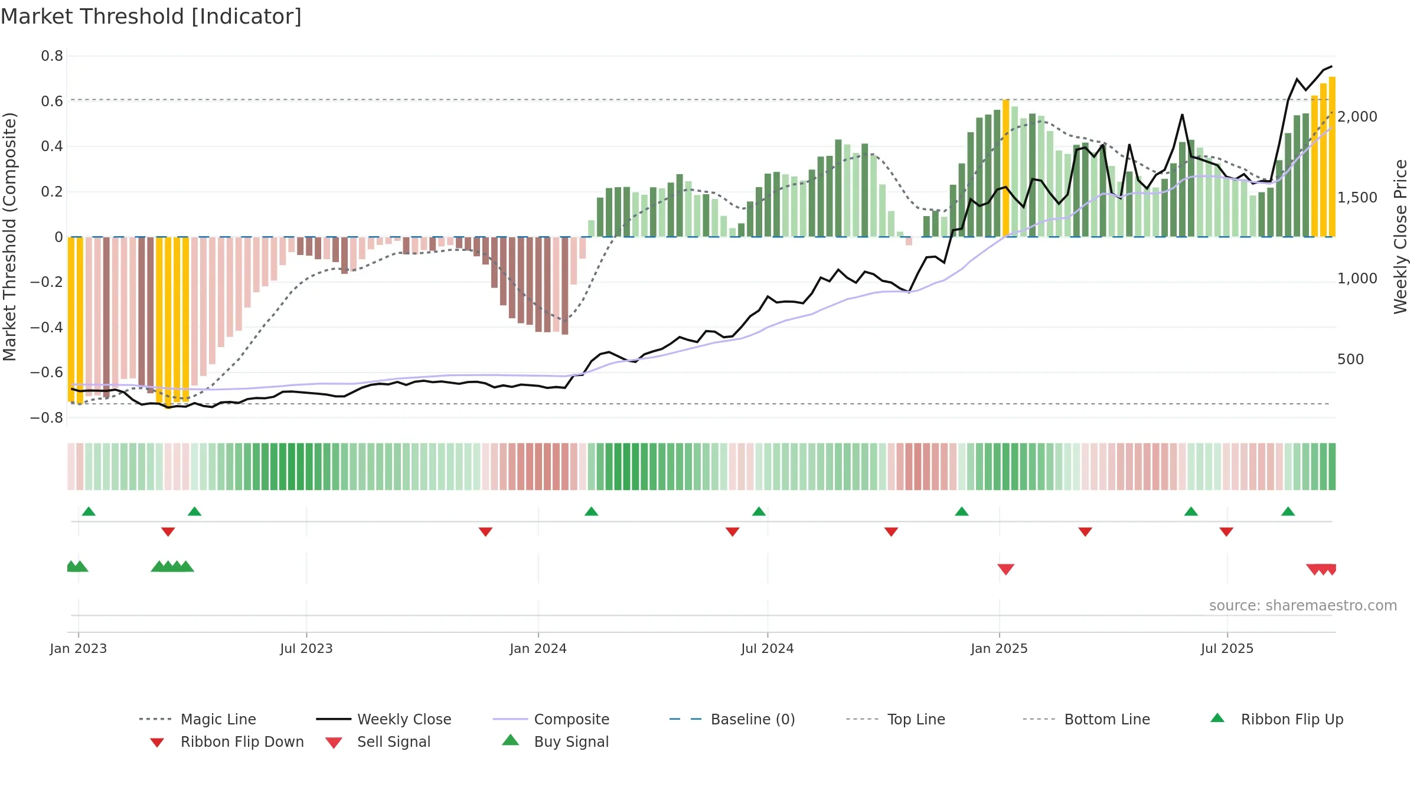Hide Buy Signal series via legend
Screen dimensions: 1417x797
point(555,742)
